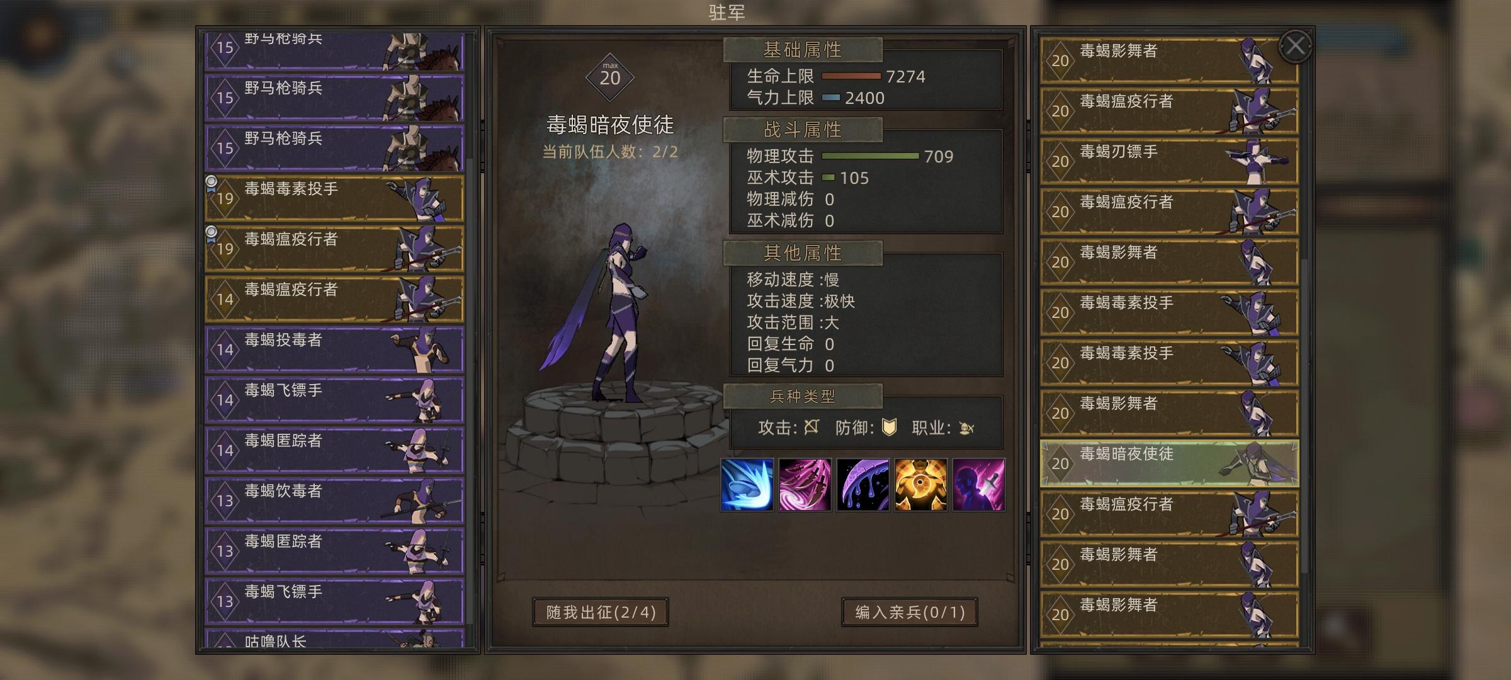Screen dimensions: 1511x680
Task: Click the defense shield type icon
Action: click(x=888, y=428)
